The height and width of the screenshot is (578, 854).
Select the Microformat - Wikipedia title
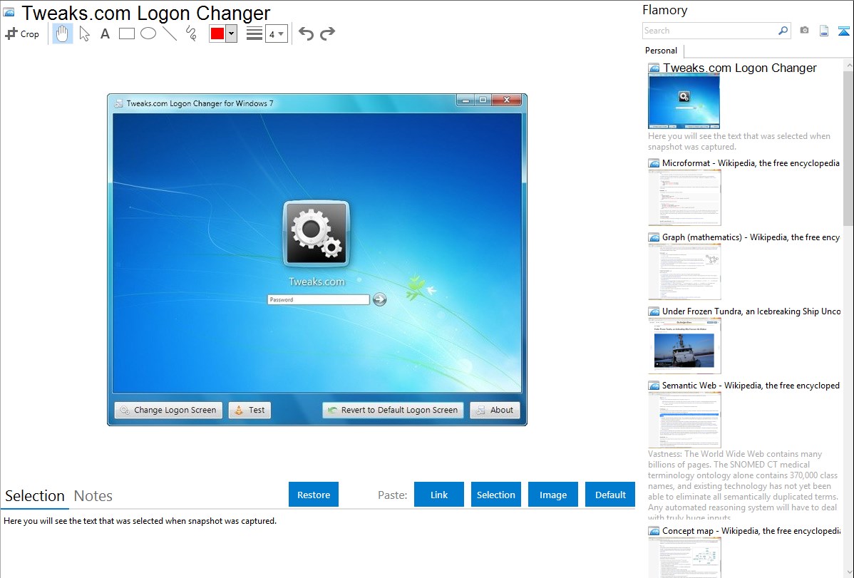coord(751,163)
